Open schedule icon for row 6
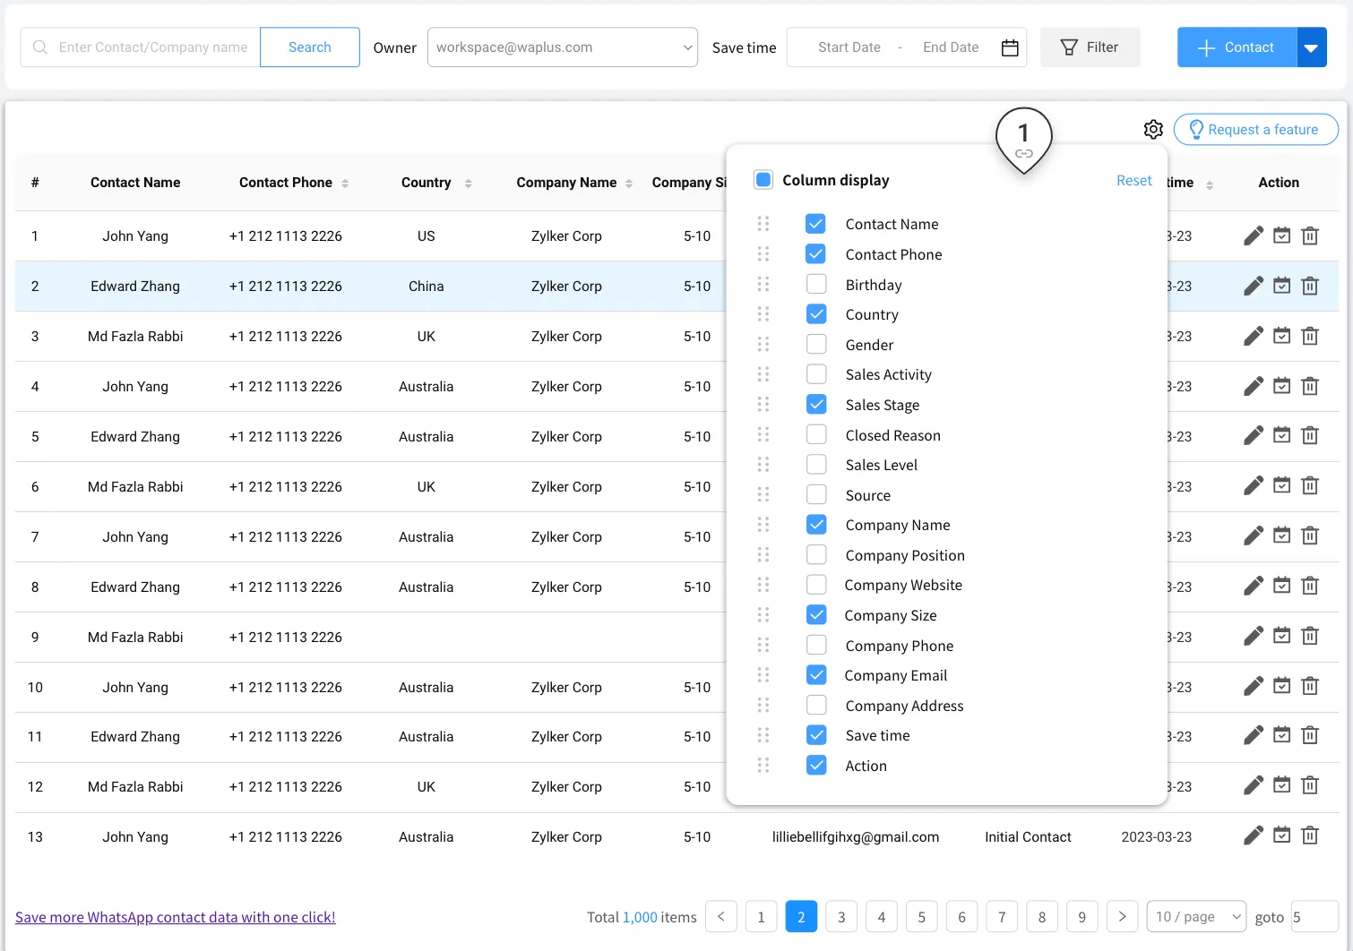 point(1282,486)
